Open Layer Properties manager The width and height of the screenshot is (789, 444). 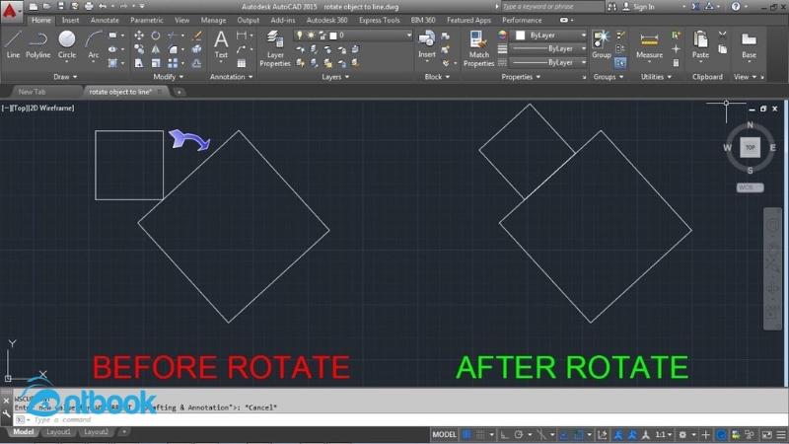275,48
